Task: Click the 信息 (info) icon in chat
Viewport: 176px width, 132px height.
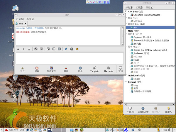Action: 80,69
